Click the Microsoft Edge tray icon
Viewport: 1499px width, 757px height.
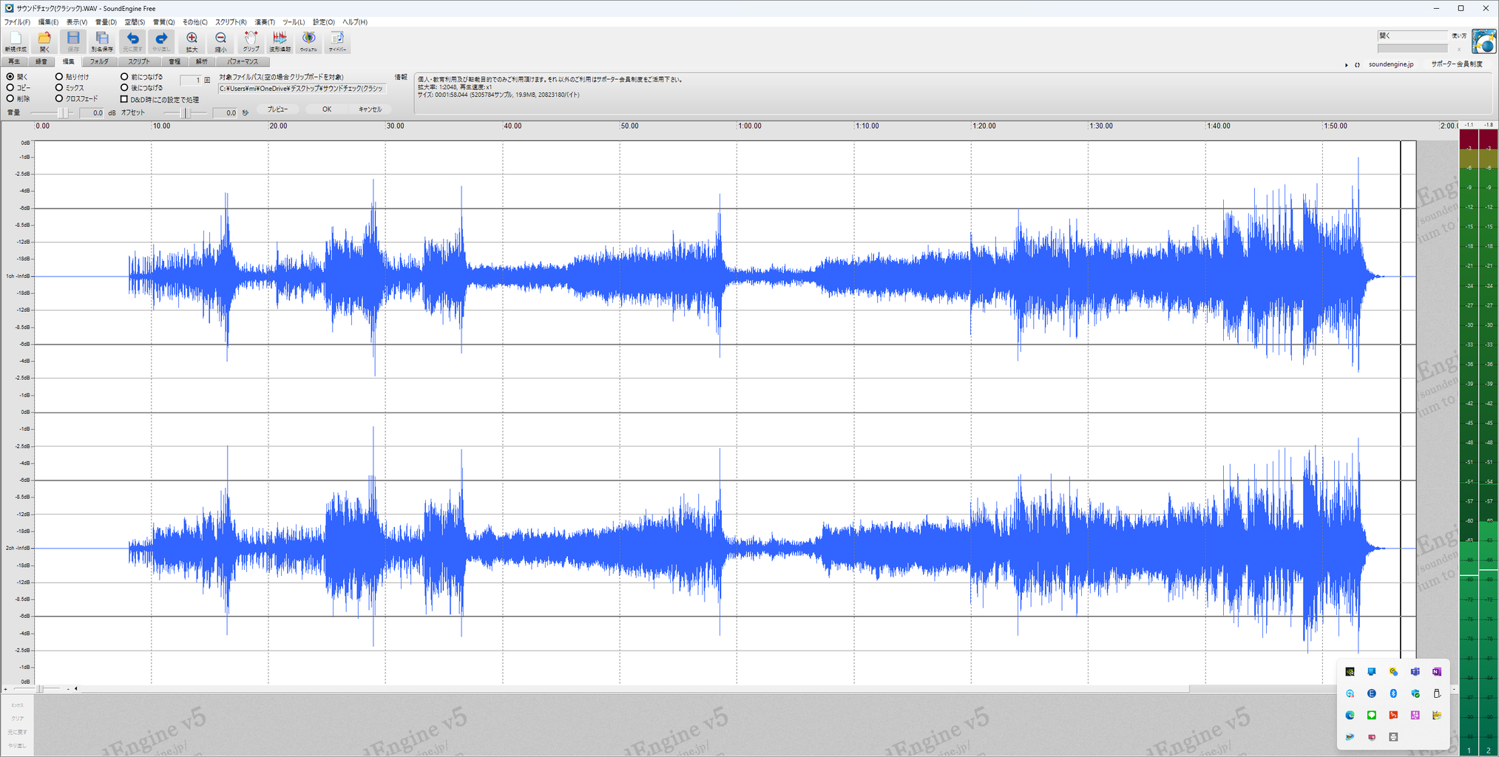click(x=1350, y=715)
